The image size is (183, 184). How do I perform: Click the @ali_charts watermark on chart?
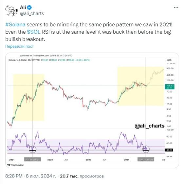[149, 126]
